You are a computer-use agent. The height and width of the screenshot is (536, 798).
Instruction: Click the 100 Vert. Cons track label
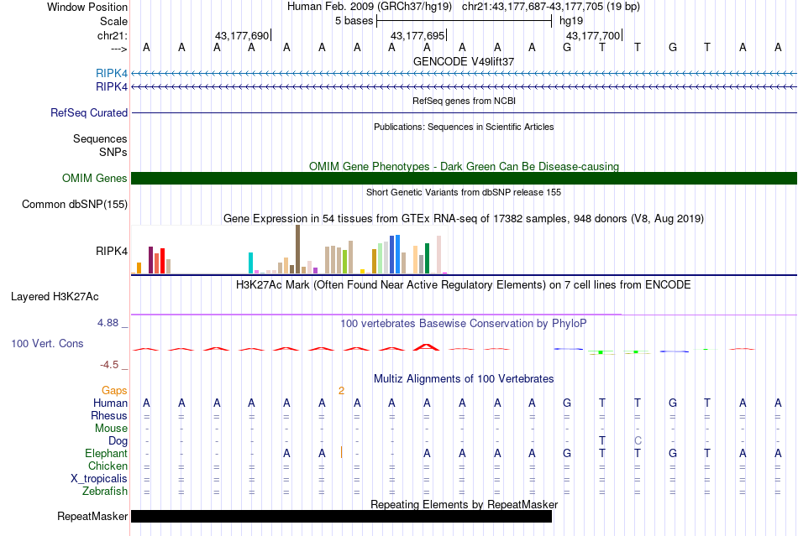coord(47,343)
